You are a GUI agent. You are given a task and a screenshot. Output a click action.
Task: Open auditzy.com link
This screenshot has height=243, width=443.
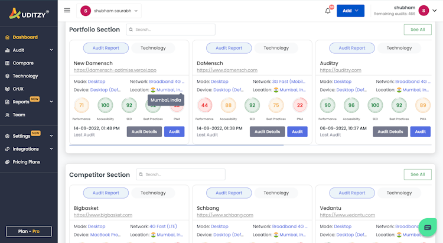click(x=340, y=70)
